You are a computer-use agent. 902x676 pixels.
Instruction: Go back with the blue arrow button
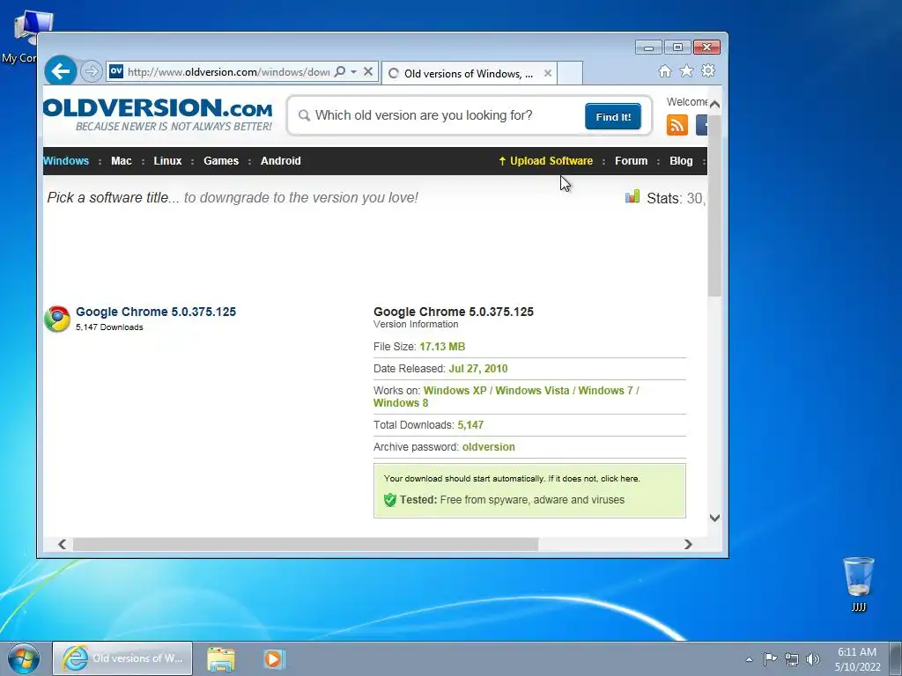(x=61, y=71)
